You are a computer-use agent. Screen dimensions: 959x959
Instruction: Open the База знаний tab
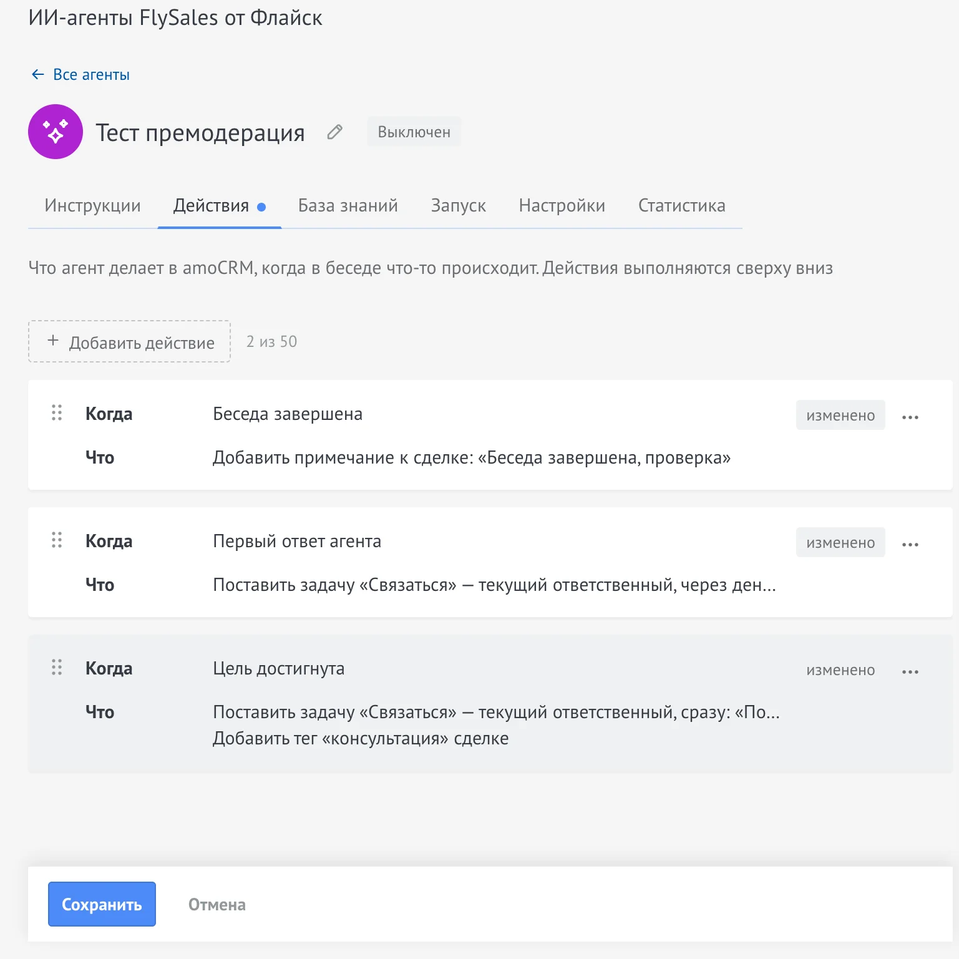coord(348,205)
